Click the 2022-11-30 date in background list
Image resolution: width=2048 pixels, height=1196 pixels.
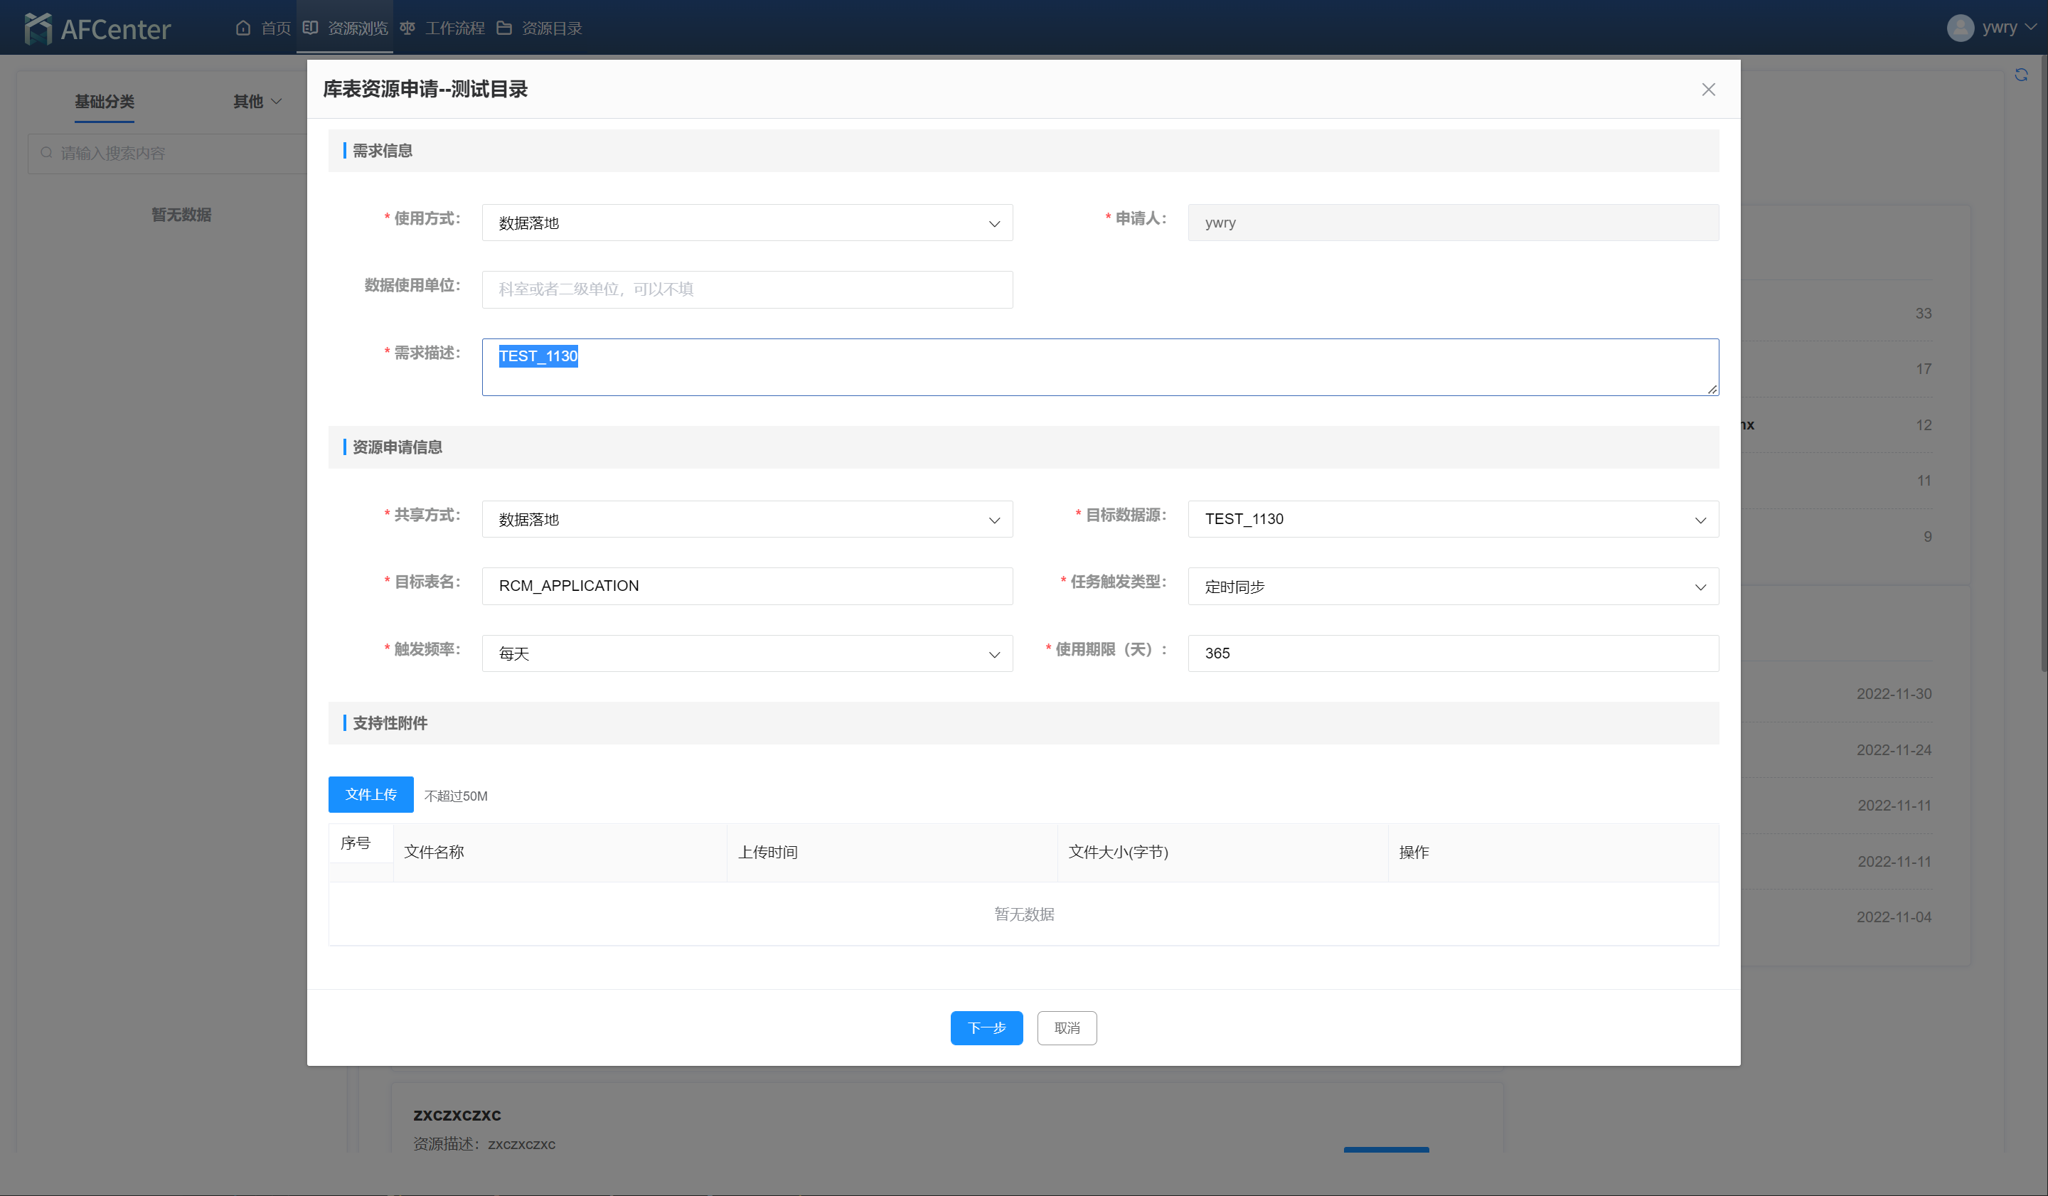(1894, 694)
